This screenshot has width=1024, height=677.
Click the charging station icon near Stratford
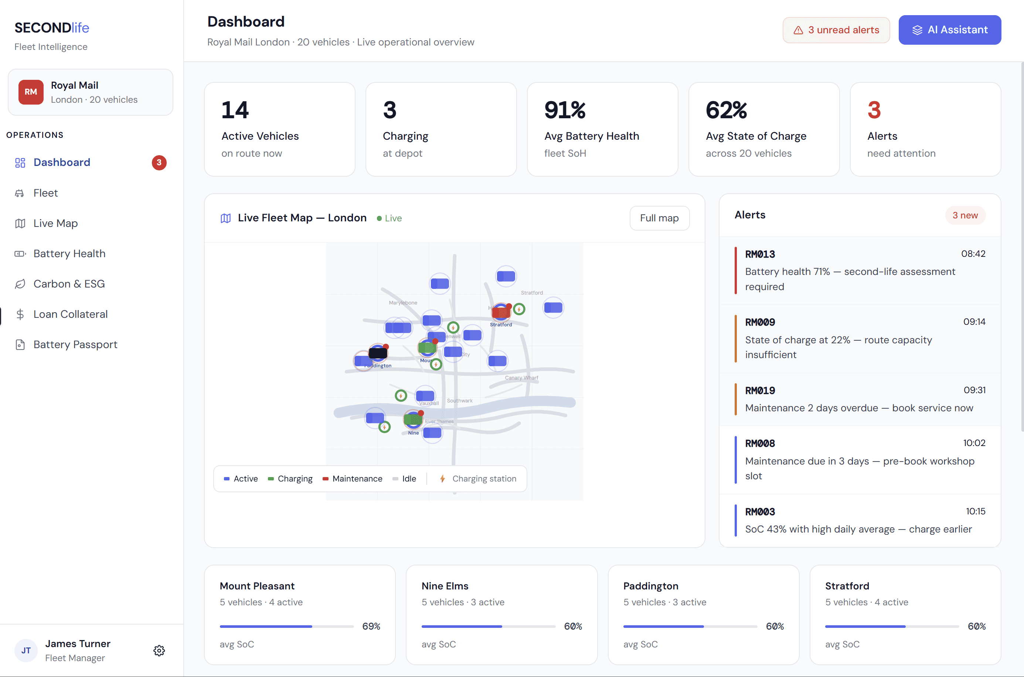[x=519, y=309]
